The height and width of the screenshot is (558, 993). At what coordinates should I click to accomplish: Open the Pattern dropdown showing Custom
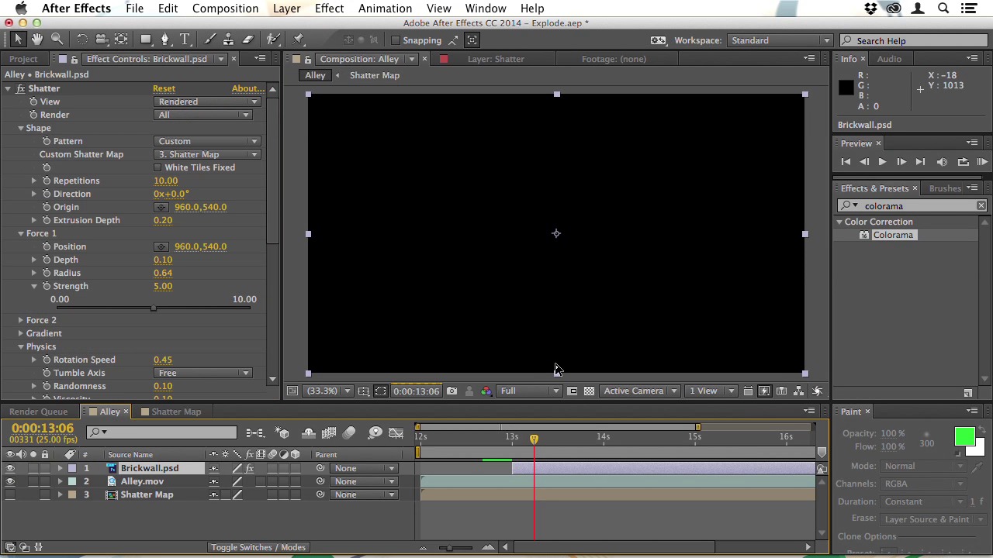[x=208, y=141]
